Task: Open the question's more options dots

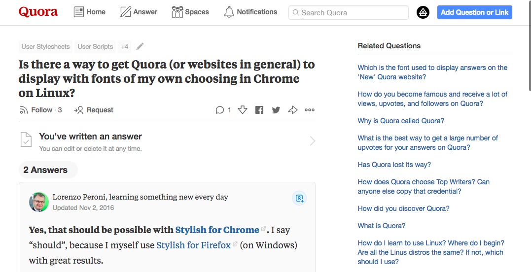Action: (x=310, y=110)
